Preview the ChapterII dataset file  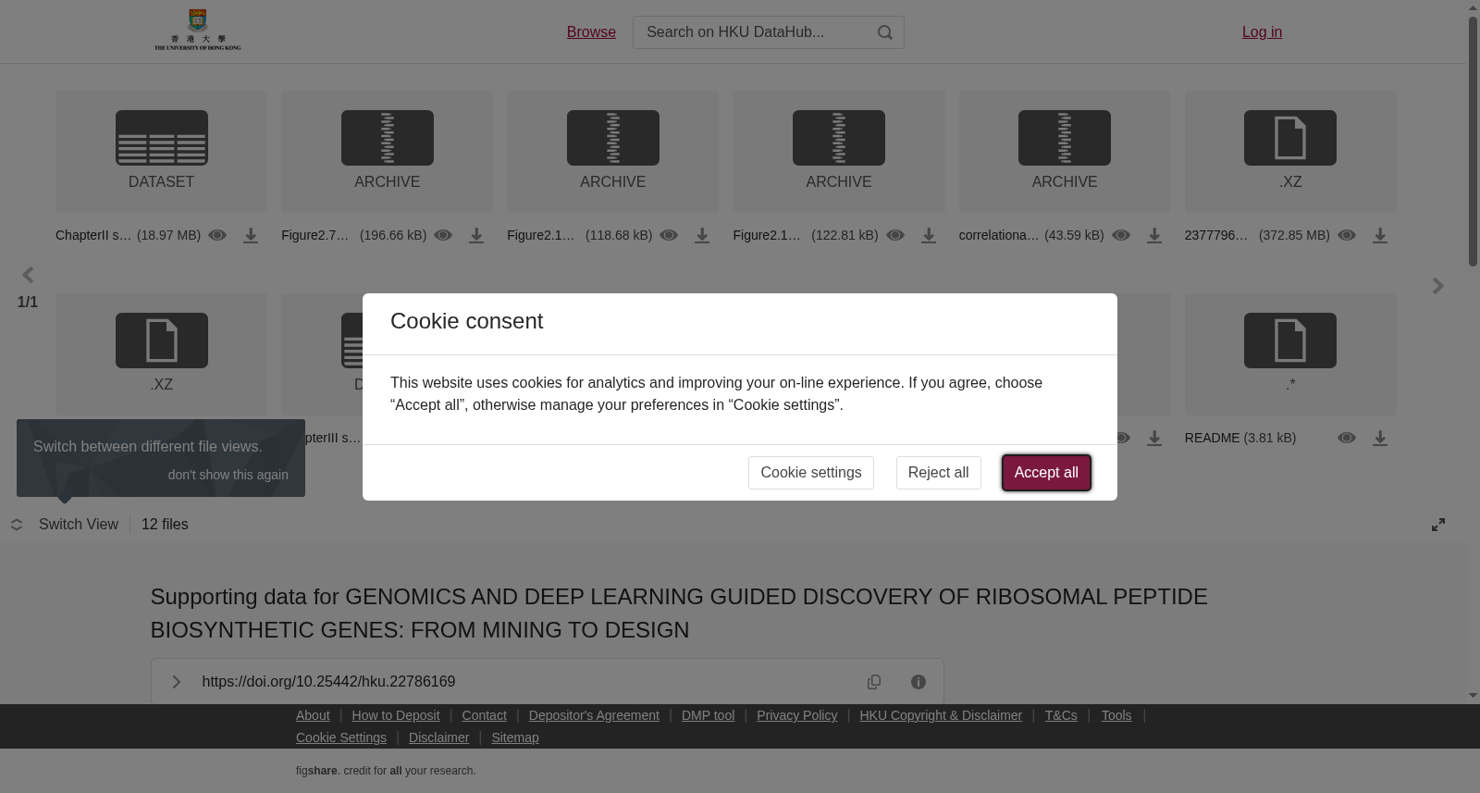(x=217, y=235)
